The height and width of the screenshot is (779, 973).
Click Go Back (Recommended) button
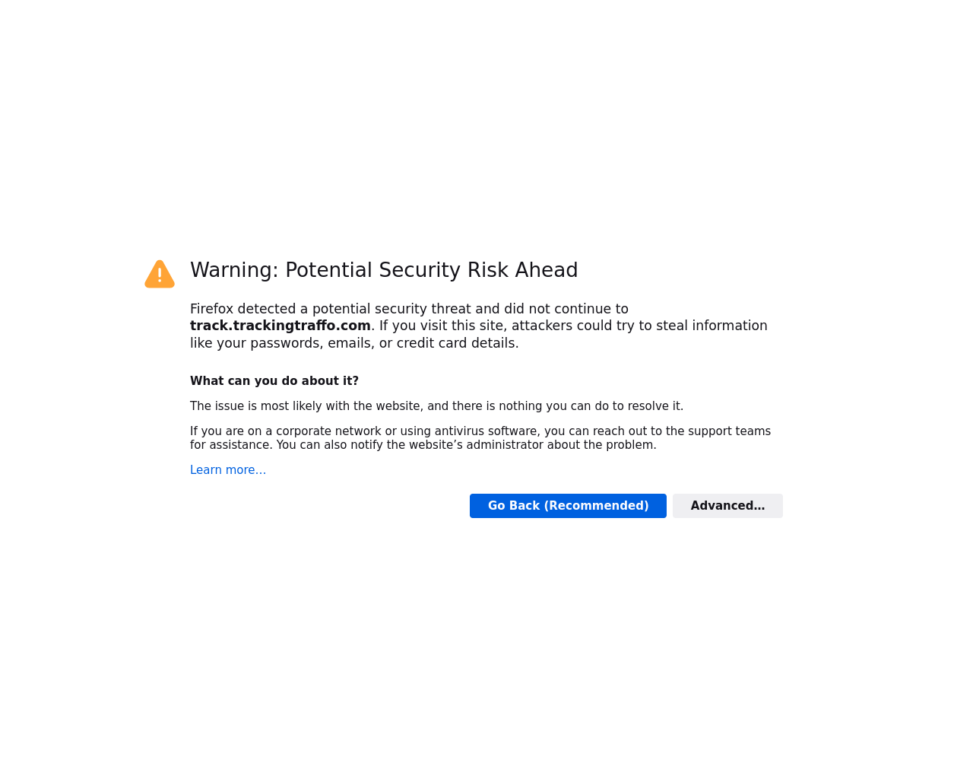tap(568, 506)
